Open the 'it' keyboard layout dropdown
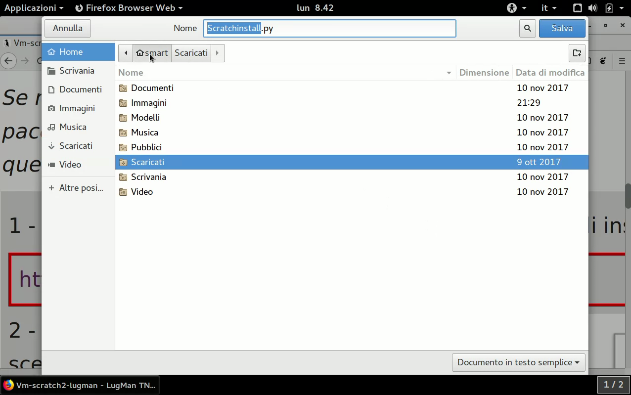The image size is (631, 395). click(548, 8)
